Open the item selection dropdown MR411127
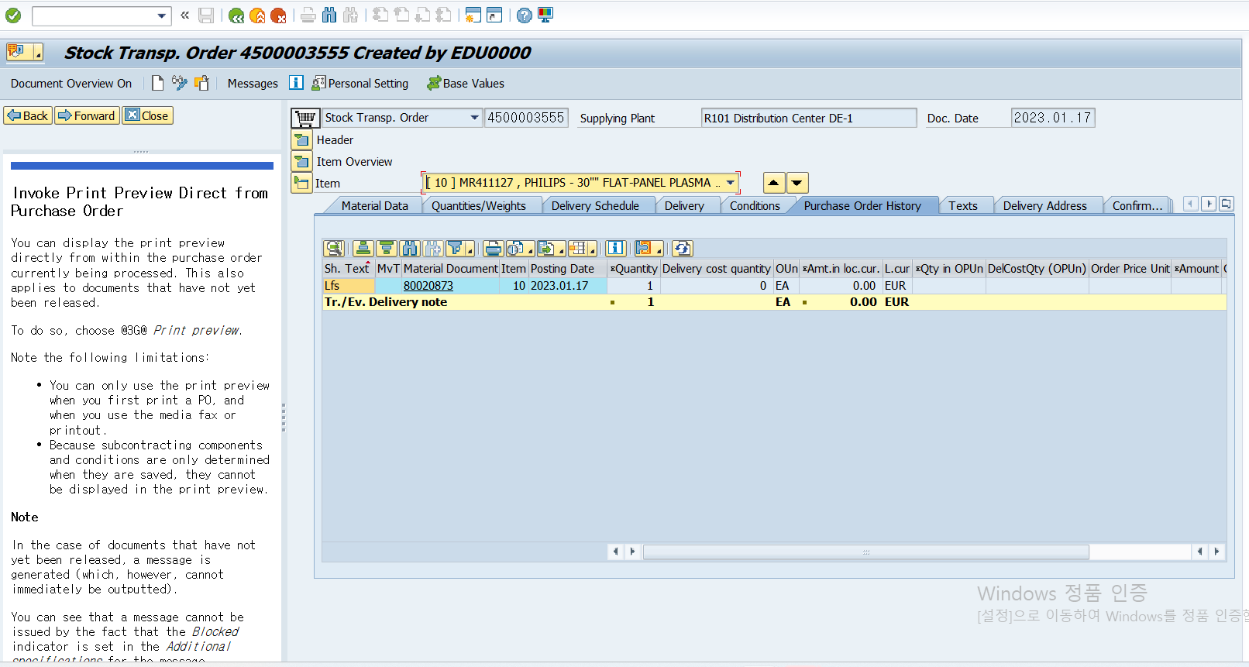Screen dimensions: 1249x667 (x=730, y=183)
